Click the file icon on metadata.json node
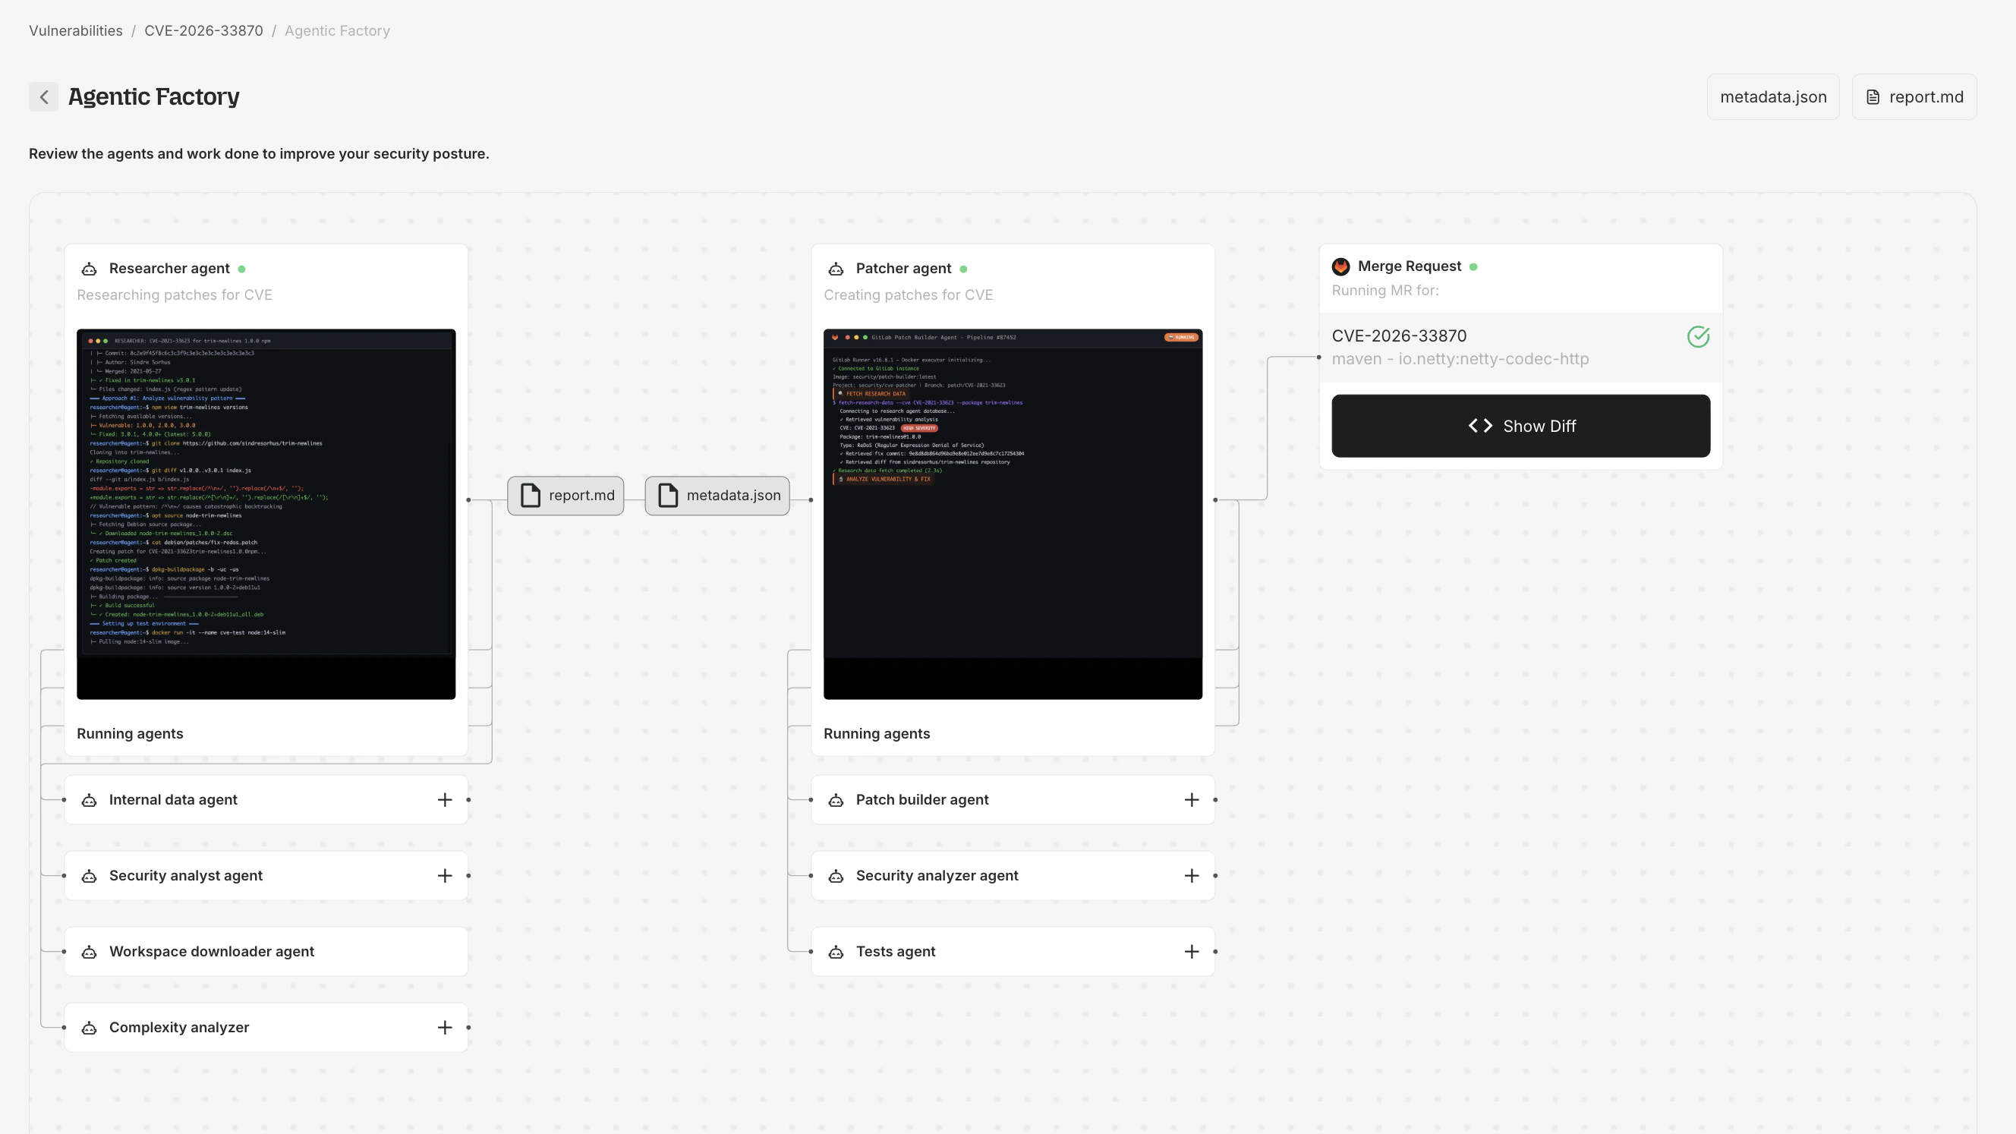Image resolution: width=2016 pixels, height=1134 pixels. (669, 496)
